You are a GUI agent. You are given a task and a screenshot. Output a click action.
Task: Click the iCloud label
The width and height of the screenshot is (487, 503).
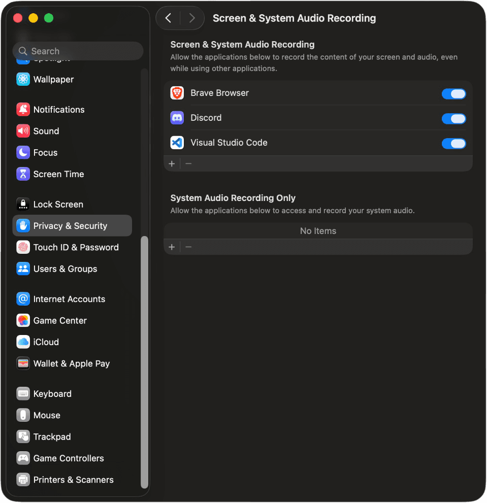[x=46, y=342]
